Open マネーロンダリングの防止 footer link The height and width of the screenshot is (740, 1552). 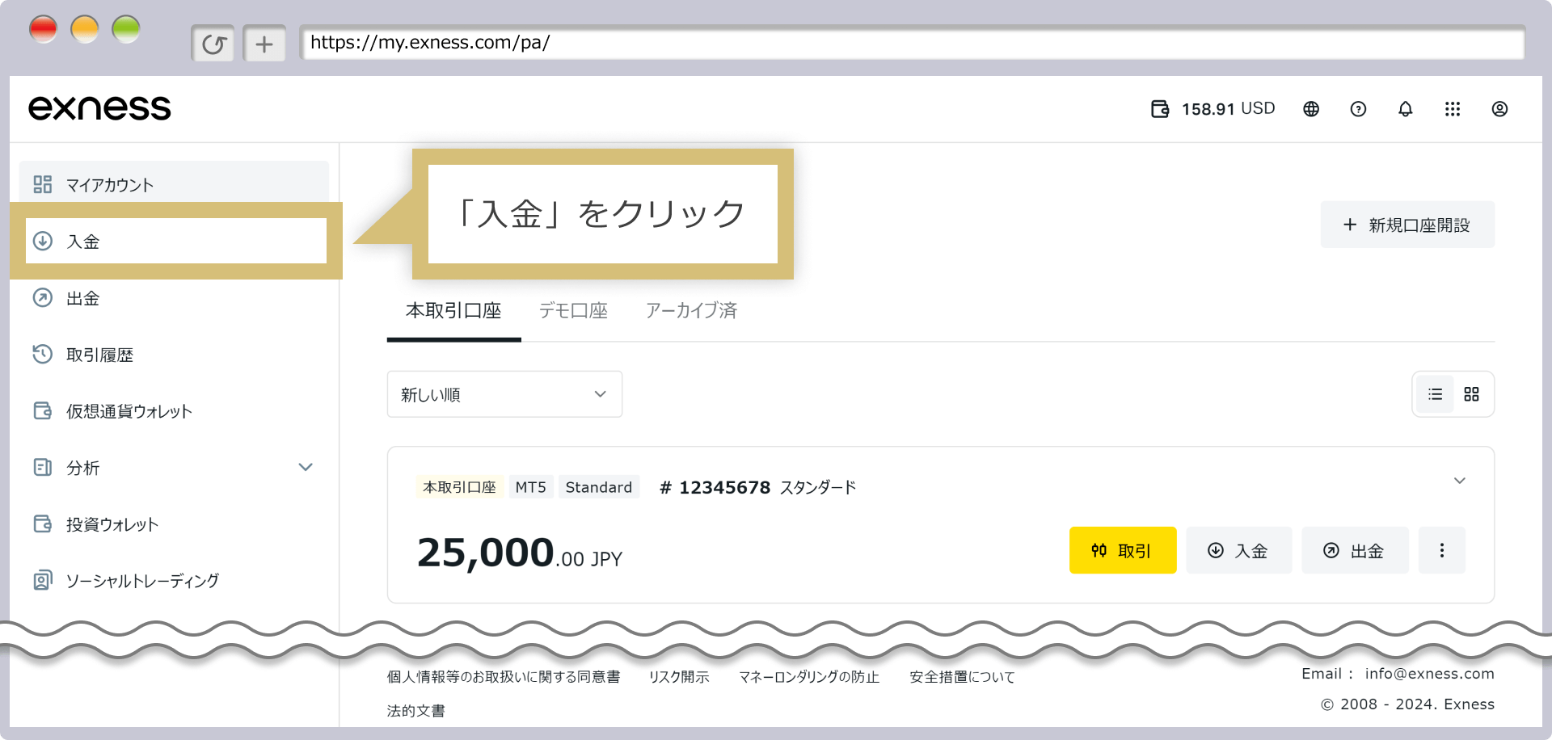(809, 677)
